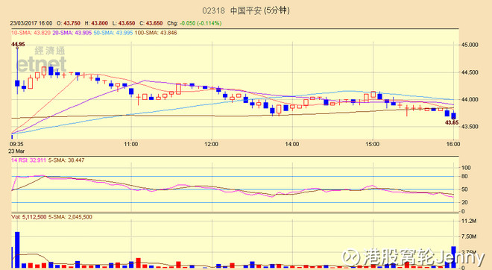Click the '44.000' price axis label
This screenshot has width=492, height=270.
pyautogui.click(x=470, y=99)
